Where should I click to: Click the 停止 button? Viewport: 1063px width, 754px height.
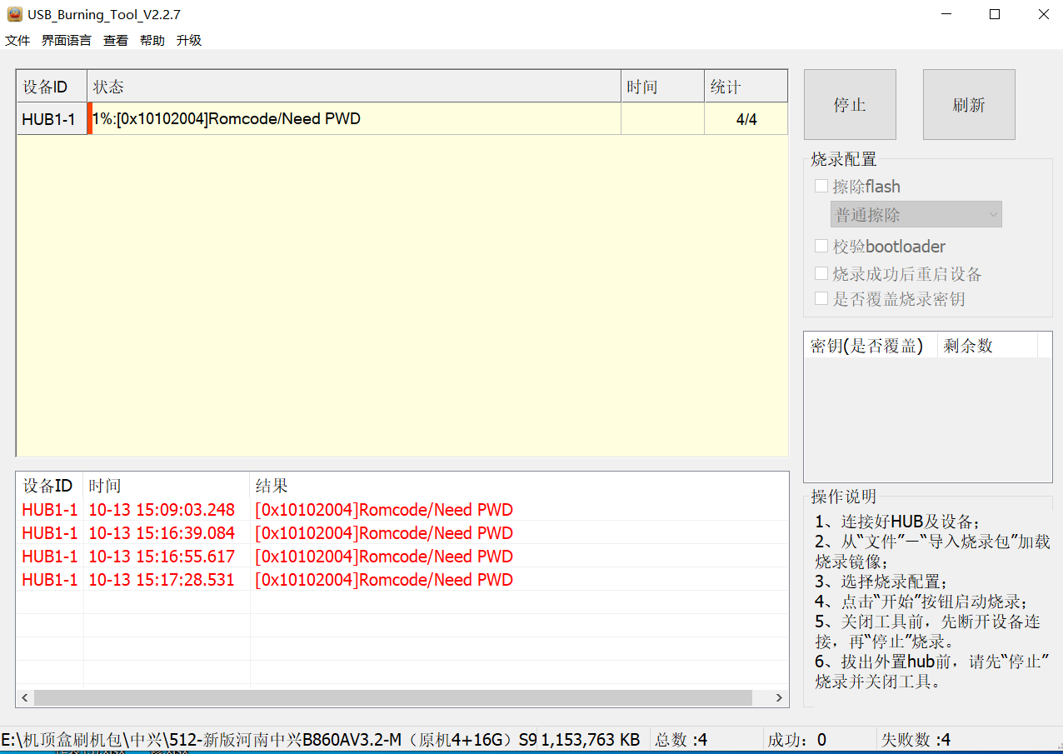click(850, 104)
